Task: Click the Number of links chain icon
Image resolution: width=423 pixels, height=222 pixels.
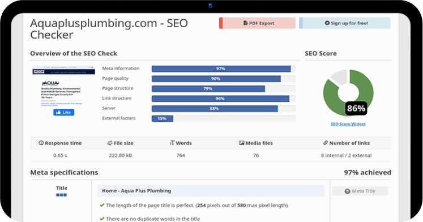Action: (x=326, y=143)
